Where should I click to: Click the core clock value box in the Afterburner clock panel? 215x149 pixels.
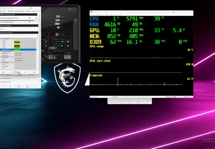pos(44,41)
